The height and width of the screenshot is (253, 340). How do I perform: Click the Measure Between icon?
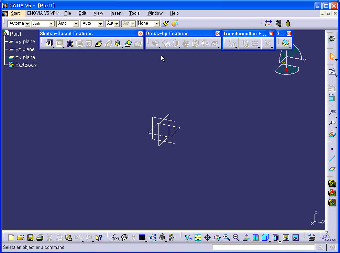[x=269, y=23]
